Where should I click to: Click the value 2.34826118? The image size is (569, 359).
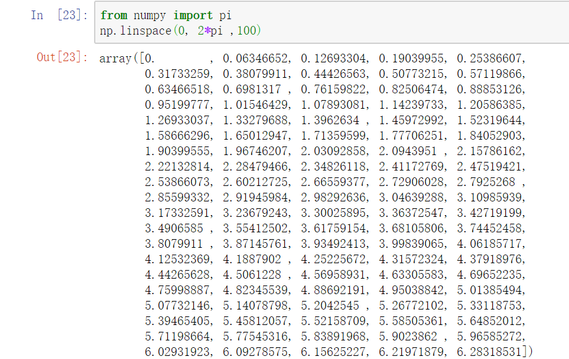click(332, 167)
